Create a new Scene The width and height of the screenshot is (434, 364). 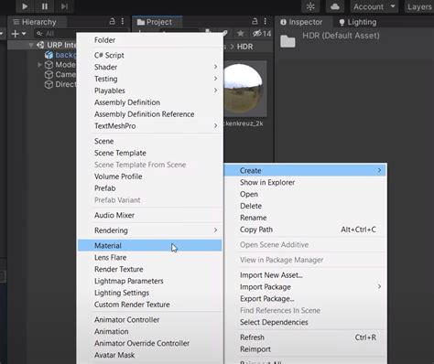(x=149, y=141)
